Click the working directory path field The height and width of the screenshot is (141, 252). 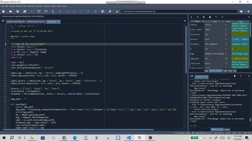[179, 11]
